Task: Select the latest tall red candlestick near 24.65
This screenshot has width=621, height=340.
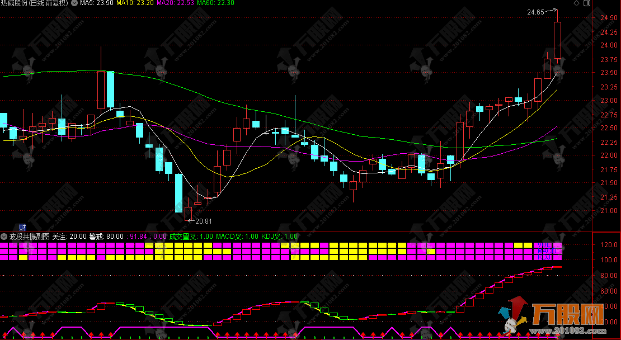Action: pos(557,40)
